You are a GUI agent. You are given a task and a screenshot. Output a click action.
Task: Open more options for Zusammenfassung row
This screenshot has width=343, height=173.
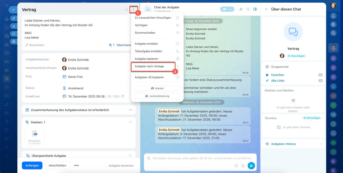(131, 110)
